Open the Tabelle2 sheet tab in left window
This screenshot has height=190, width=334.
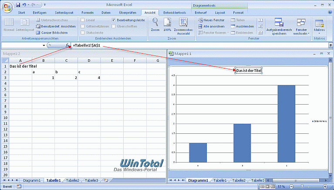[72, 180]
